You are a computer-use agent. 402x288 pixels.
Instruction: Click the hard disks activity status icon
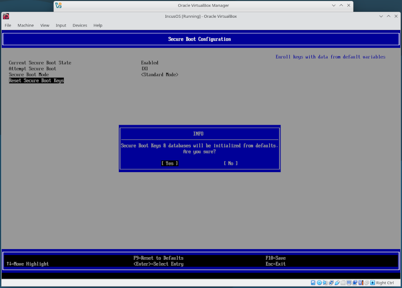(x=313, y=283)
